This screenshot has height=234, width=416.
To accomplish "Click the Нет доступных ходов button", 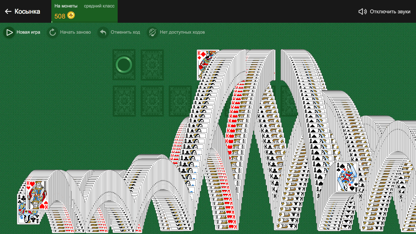I will [x=182, y=32].
